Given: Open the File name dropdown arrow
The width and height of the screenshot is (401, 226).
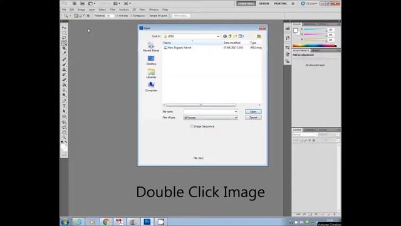Looking at the screenshot, I should point(236,112).
